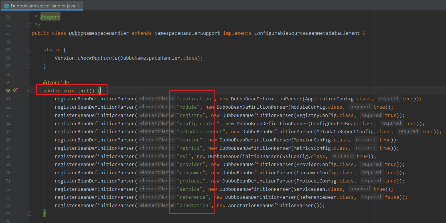Click registerBeanDefinitionParser call on line 69
The height and width of the screenshot is (223, 446).
(x=94, y=164)
